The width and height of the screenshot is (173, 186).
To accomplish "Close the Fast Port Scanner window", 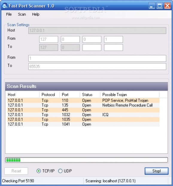I will [167, 6].
